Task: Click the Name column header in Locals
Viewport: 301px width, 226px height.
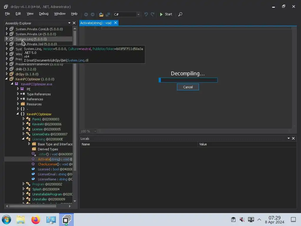Action: (x=139, y=144)
